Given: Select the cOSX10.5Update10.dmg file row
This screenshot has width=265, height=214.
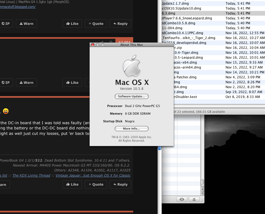Looking at the screenshot, I should tap(213, 8).
